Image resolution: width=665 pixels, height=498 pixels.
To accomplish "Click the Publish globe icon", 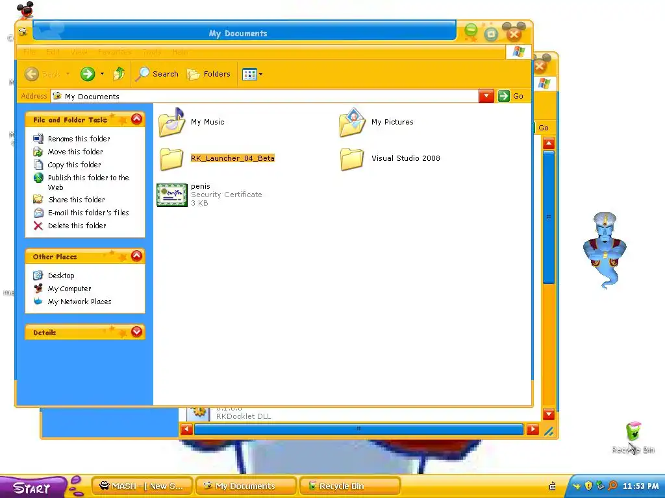I will click(38, 178).
